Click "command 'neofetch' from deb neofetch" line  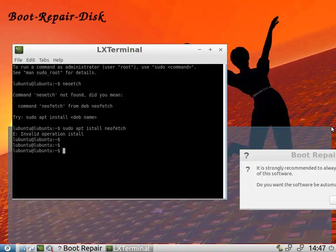tap(65, 106)
